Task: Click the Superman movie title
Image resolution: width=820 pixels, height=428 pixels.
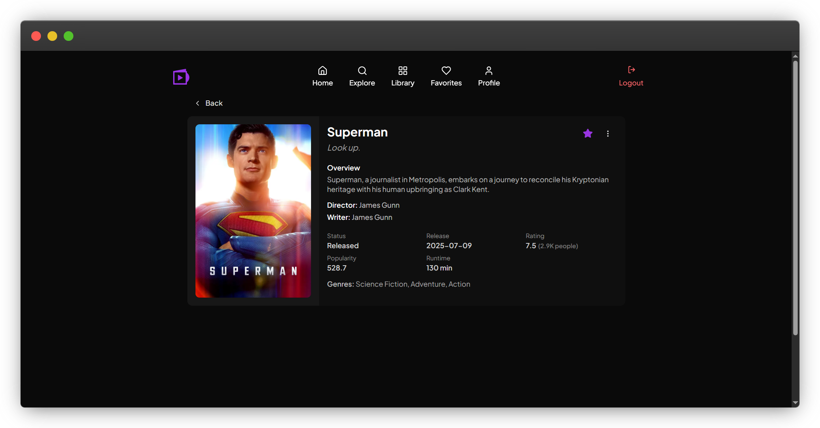Action: 357,132
